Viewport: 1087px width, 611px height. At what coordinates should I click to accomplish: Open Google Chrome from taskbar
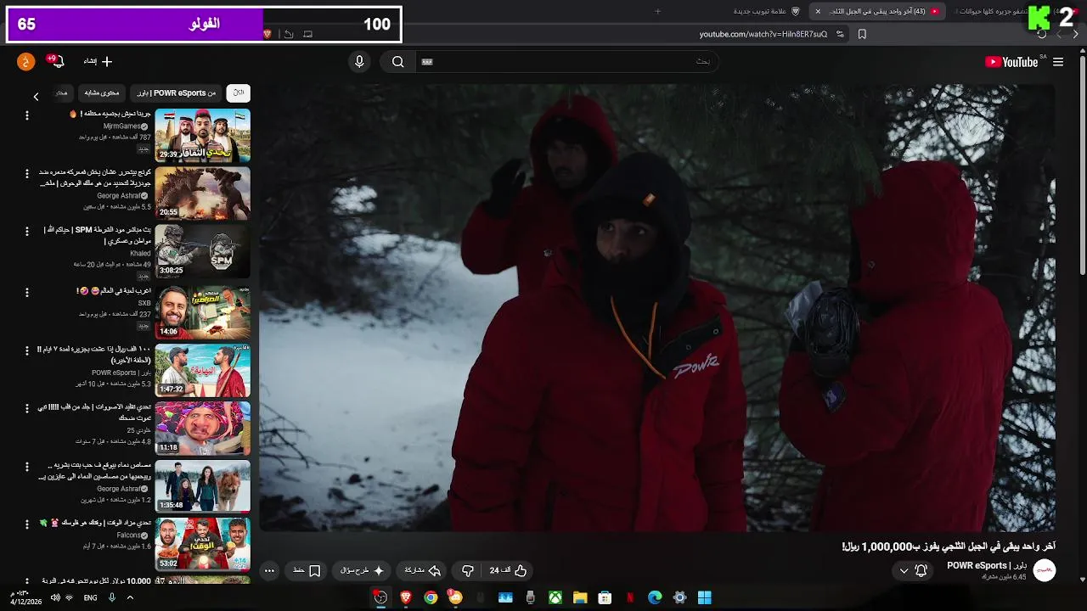pos(431,597)
